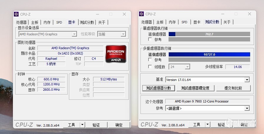Open 工具 dropdown arrow in right window
Viewport: 264px width, 134px height.
[x=207, y=125]
